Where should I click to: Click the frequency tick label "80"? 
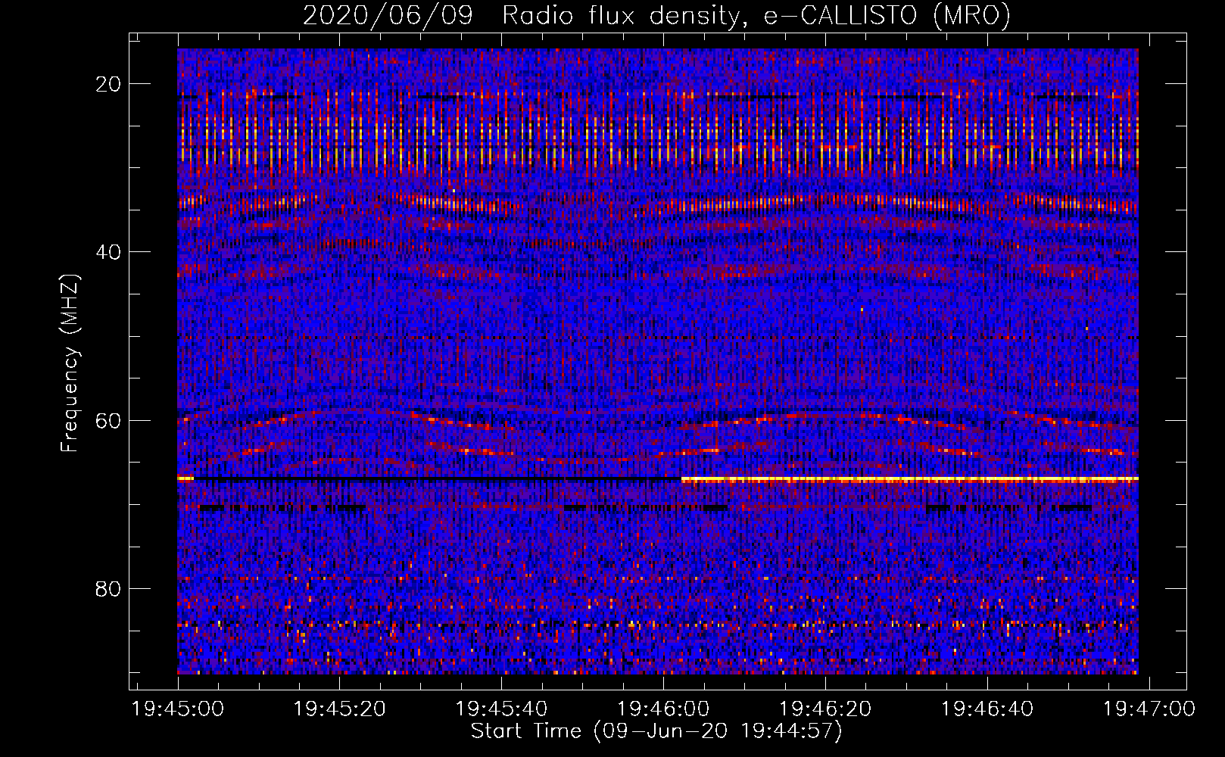pos(109,589)
